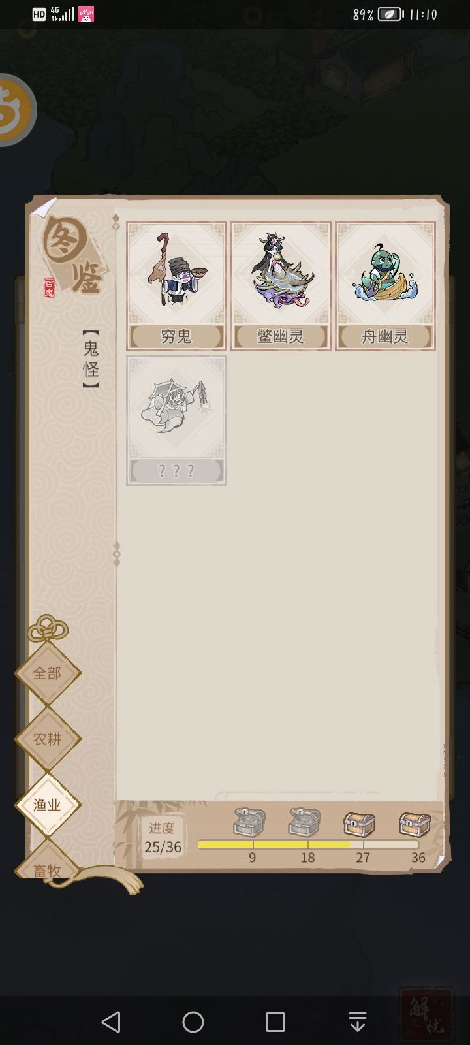Image resolution: width=470 pixels, height=1045 pixels.
Task: Tap the hide navigation bar arrow icon
Action: 358,1021
